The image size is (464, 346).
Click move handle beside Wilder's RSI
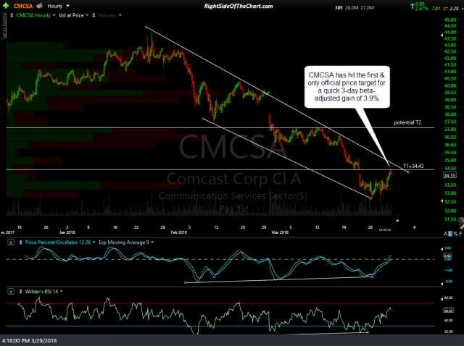21,292
